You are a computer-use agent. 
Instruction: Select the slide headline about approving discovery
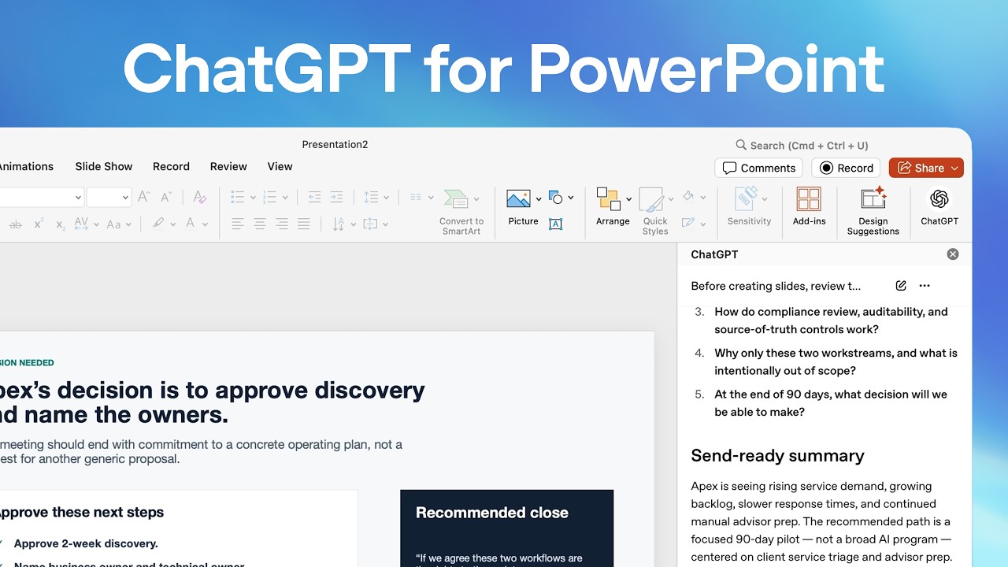(x=213, y=402)
